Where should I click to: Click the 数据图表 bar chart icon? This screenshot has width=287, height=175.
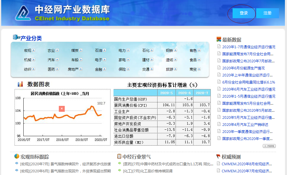pos(20,84)
